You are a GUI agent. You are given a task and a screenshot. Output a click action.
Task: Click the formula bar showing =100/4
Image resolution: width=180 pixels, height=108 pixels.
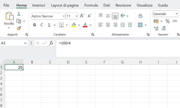click(x=118, y=48)
